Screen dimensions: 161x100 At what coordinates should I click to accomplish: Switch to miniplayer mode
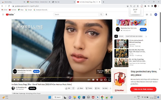(x=101, y=80)
